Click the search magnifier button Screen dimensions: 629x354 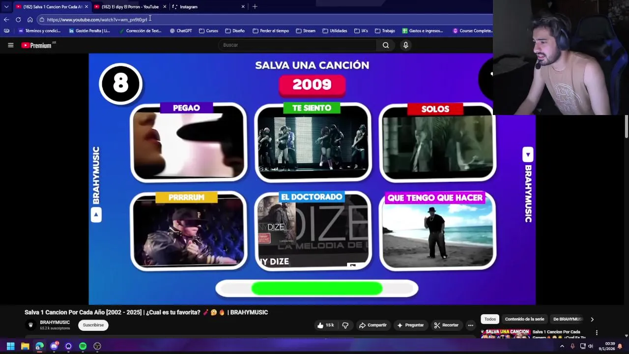click(x=386, y=45)
